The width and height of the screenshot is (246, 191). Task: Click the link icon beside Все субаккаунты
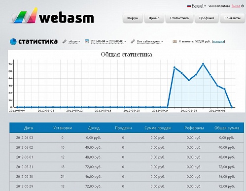(133, 41)
